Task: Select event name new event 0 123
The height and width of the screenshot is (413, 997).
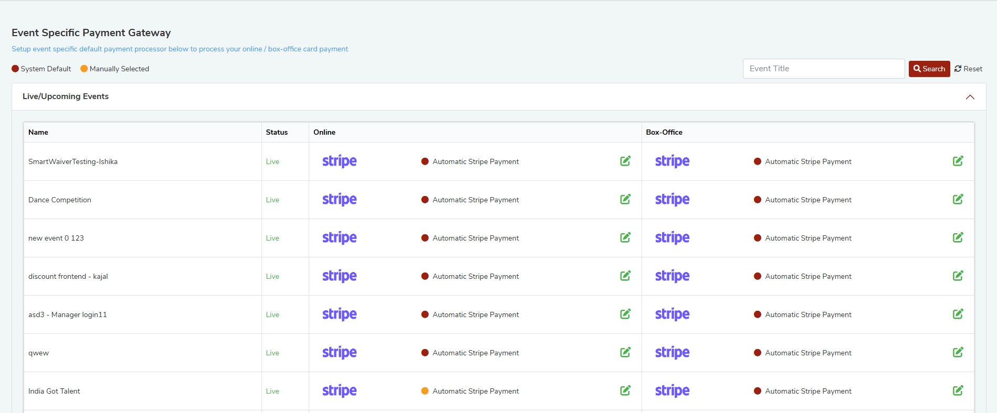Action: [56, 238]
